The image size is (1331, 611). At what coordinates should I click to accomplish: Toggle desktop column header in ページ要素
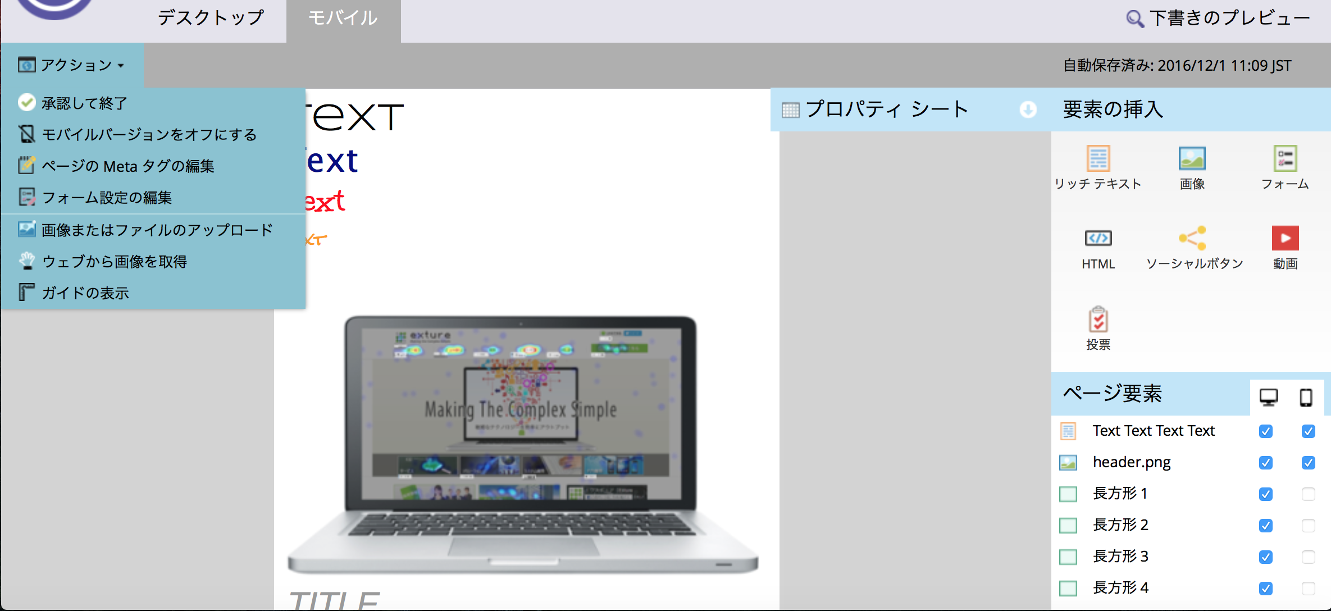pyautogui.click(x=1266, y=396)
